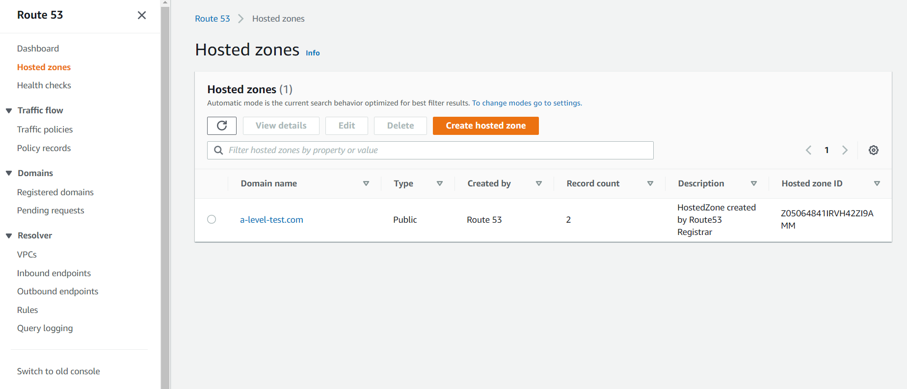Open the a-level-test.com domain link
The width and height of the screenshot is (907, 389).
click(271, 220)
